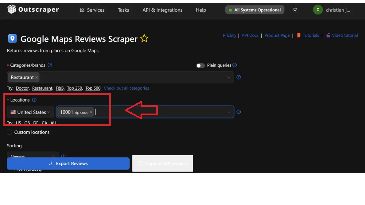Check the Custom locations checkbox
This screenshot has height=205, width=365.
coord(10,132)
